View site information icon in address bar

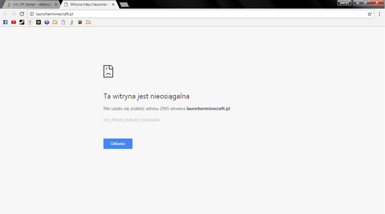pyautogui.click(x=32, y=14)
